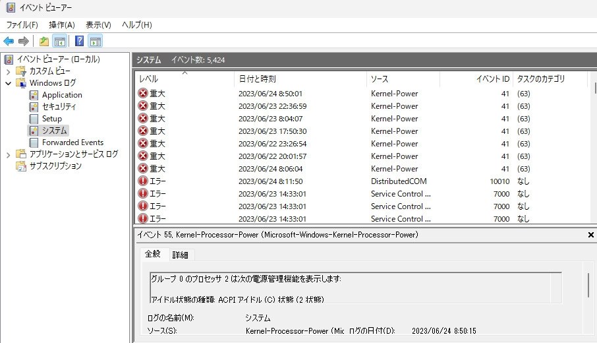Select the date 2023/06/23 8:04:07
Image resolution: width=597 pixels, height=343 pixels.
click(270, 119)
